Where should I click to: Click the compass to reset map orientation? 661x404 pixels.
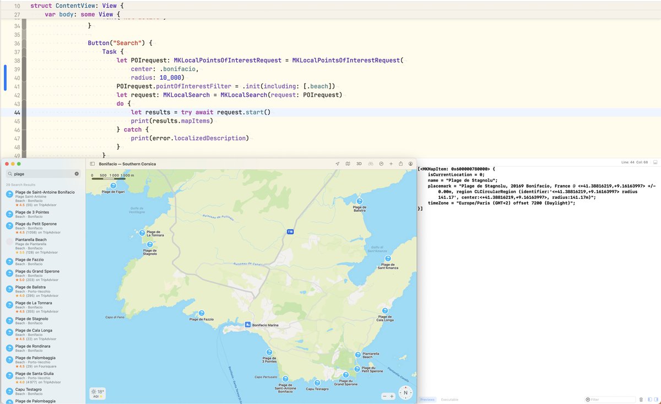pos(405,394)
